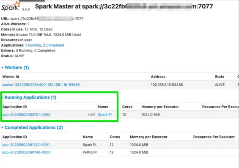This screenshot has width=239, height=168.
Task: Open completed app-20230502081742-0001 link
Action: pos(26,145)
